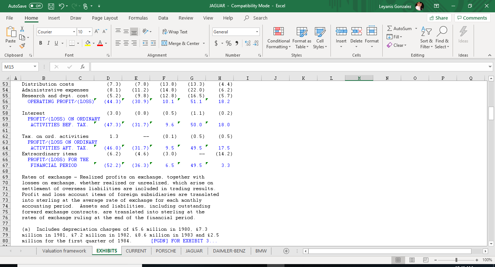Undo the last action
The image size is (495, 267).
(x=61, y=6)
